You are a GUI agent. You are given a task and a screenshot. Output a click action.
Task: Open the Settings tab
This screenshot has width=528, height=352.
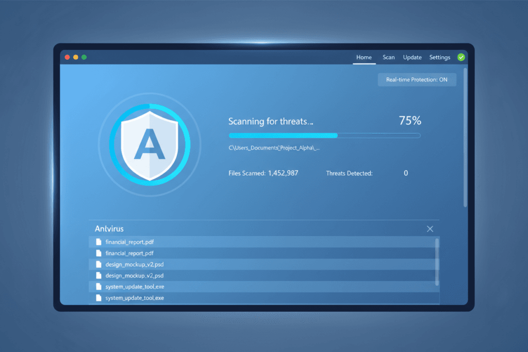coord(439,57)
